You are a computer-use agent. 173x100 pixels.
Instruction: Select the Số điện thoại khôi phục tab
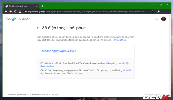point(22,6)
